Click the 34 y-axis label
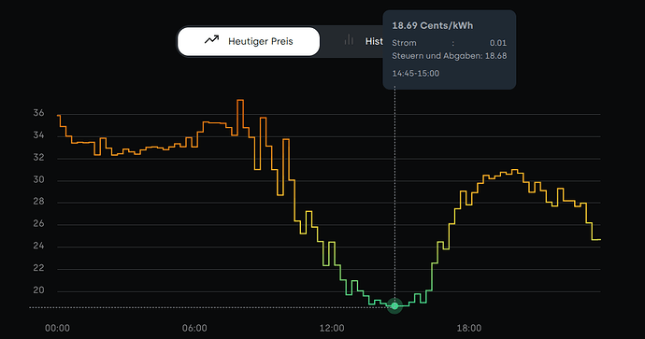 pos(38,135)
